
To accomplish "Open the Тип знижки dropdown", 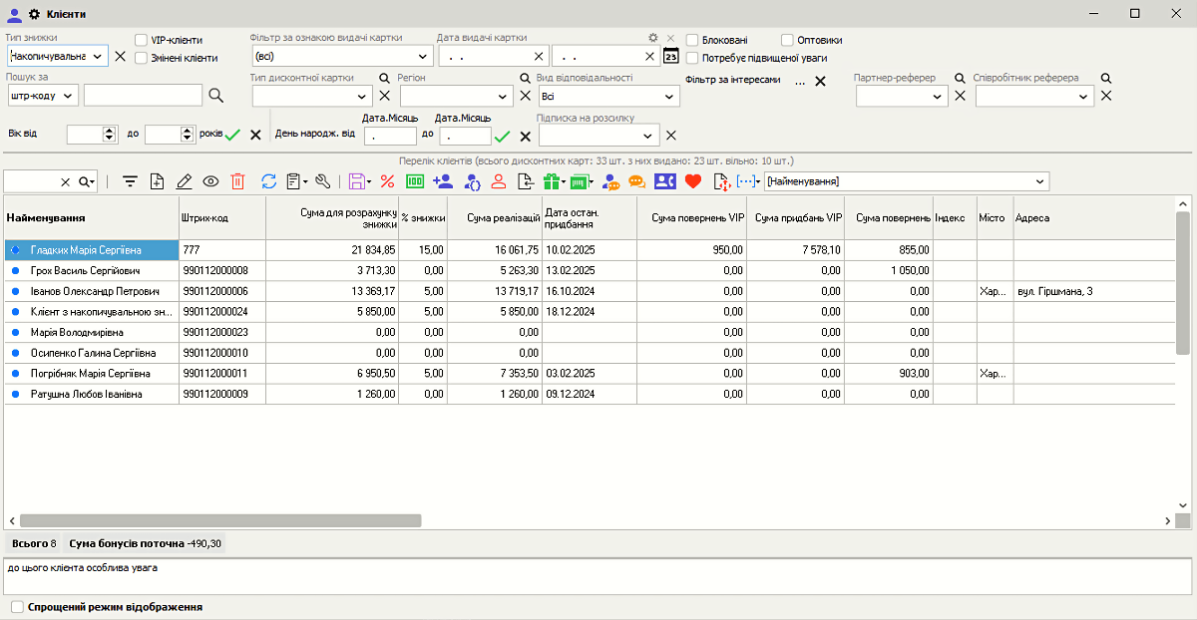I will (97, 57).
